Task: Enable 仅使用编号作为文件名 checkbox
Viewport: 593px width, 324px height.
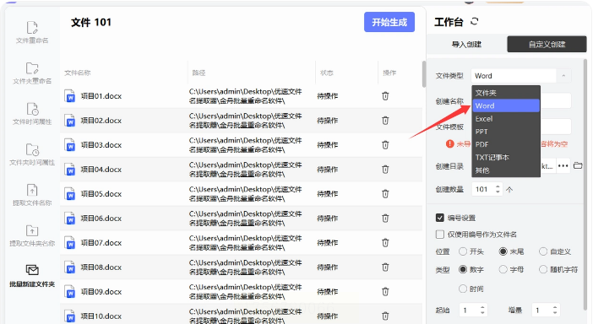Action: [x=439, y=235]
